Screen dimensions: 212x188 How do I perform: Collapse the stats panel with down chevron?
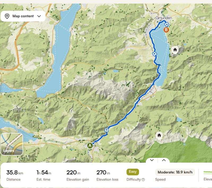pos(152,160)
